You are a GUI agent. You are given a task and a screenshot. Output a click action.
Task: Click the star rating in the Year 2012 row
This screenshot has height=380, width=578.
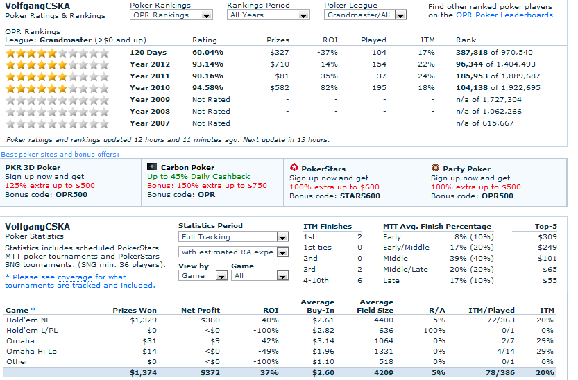click(x=58, y=64)
